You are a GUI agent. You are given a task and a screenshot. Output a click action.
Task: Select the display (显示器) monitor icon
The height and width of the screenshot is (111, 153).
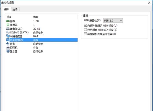pyautogui.click(x=8, y=51)
